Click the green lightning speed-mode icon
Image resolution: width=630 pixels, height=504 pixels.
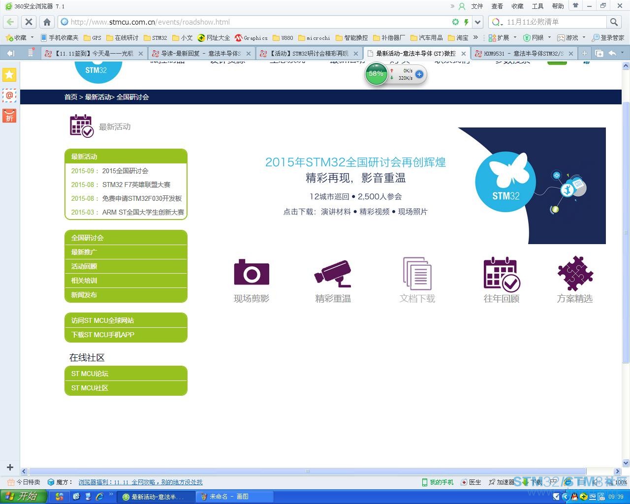466,22
